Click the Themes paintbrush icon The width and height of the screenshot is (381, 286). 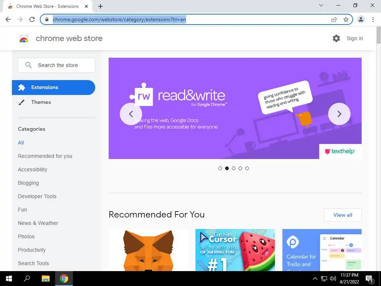click(x=21, y=102)
